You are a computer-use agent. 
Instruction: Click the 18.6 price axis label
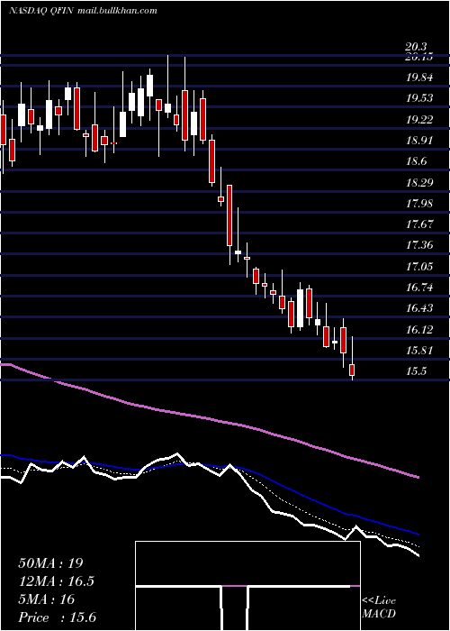(416, 161)
